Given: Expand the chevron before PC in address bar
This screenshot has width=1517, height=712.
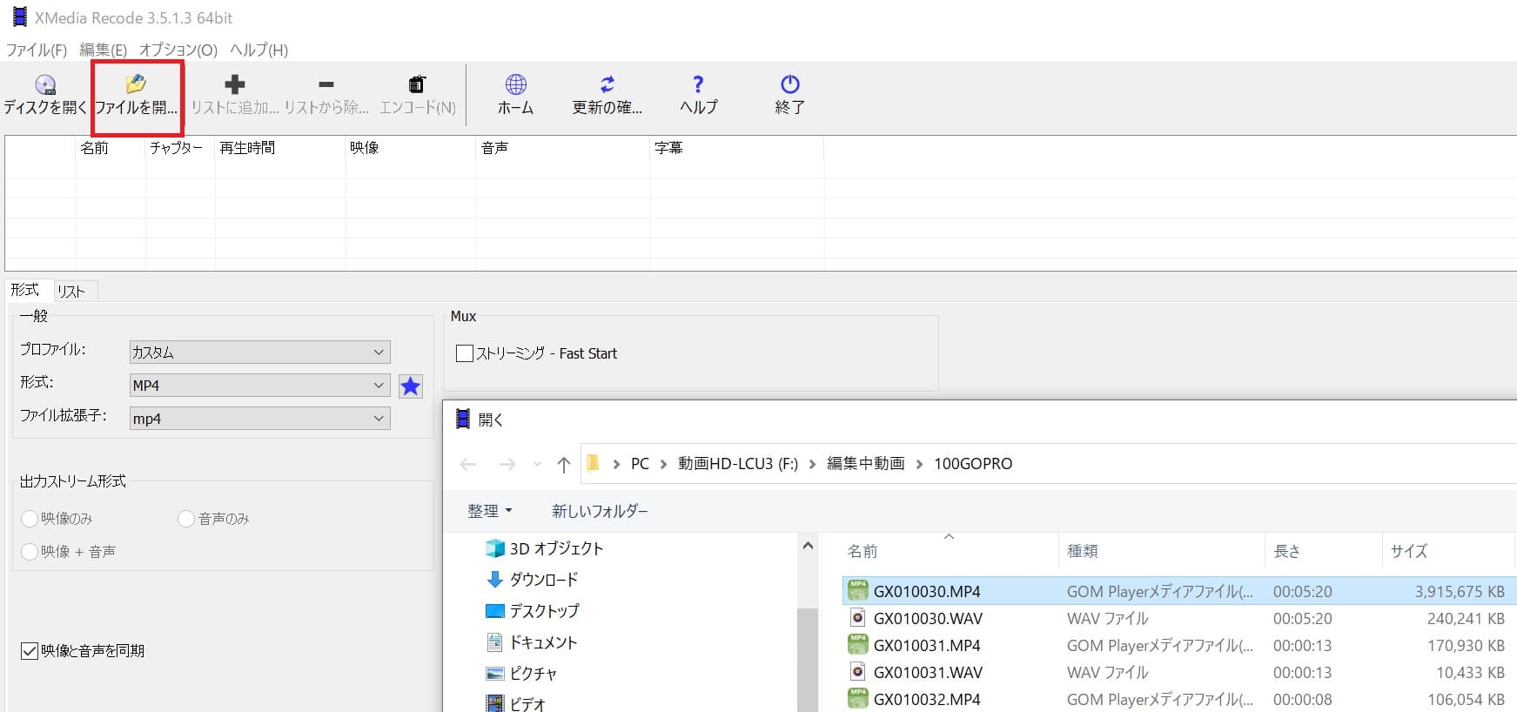Looking at the screenshot, I should pos(616,464).
